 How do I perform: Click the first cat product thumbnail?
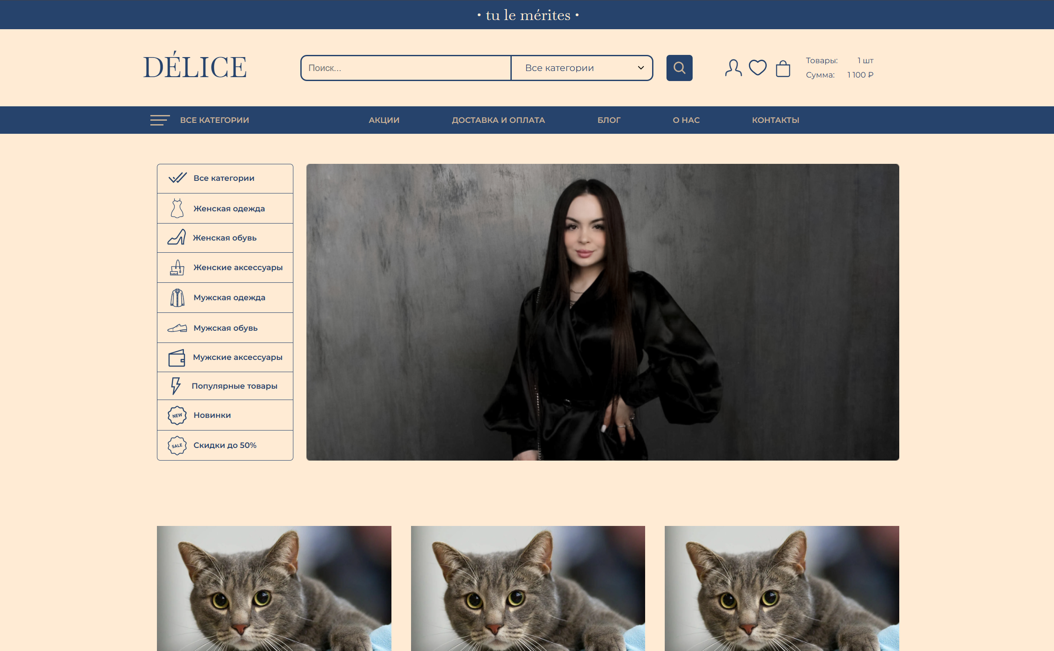pyautogui.click(x=274, y=588)
